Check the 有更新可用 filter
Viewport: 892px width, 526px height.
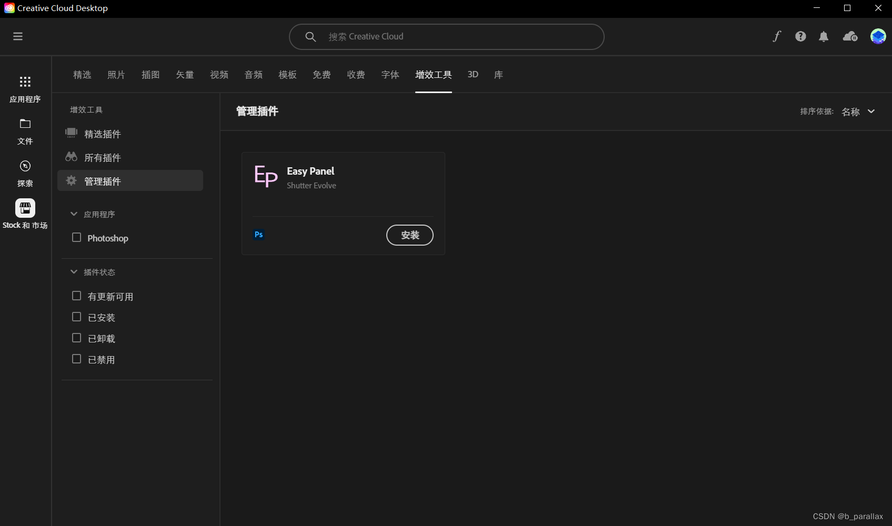tap(76, 296)
